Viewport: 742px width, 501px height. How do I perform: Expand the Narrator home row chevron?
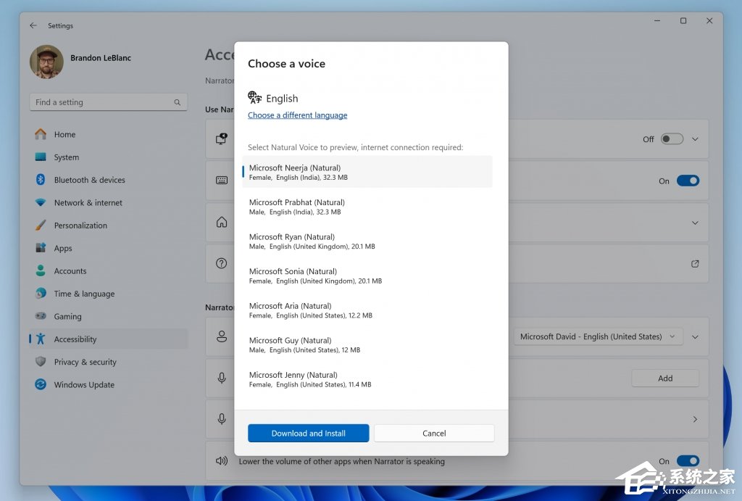(x=695, y=223)
